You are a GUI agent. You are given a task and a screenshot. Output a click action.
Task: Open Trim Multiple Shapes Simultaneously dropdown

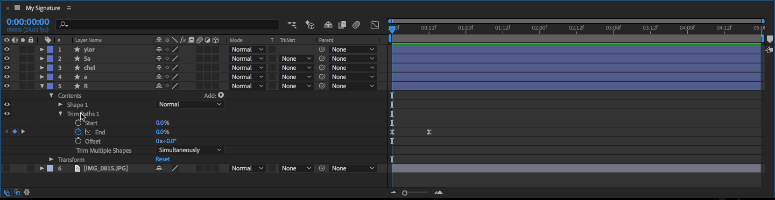pyautogui.click(x=190, y=150)
